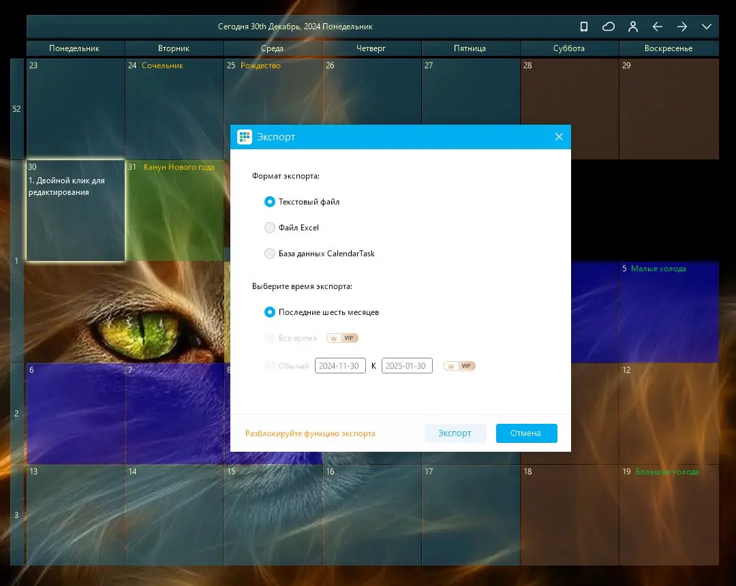This screenshot has width=736, height=586.
Task: Click week number 3 in sidebar
Action: click(x=17, y=514)
